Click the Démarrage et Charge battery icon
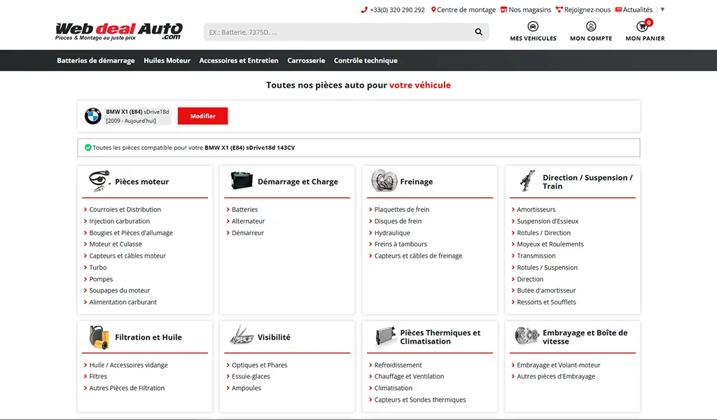 242,181
